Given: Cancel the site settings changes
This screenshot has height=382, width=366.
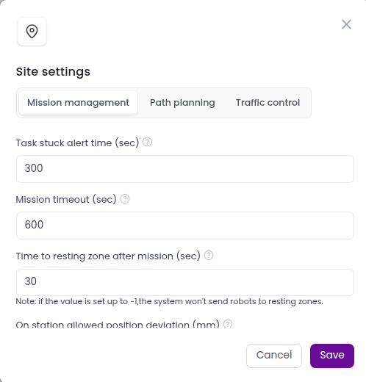Looking at the screenshot, I should pos(274,356).
